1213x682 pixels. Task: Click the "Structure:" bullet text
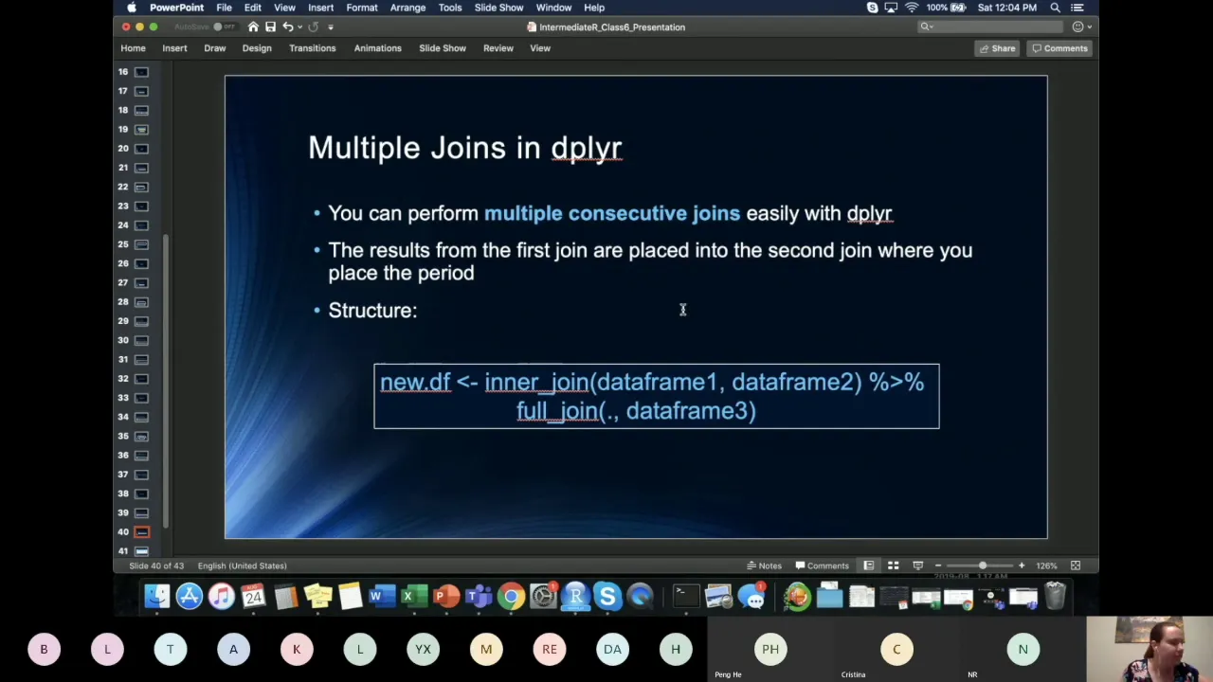372,311
